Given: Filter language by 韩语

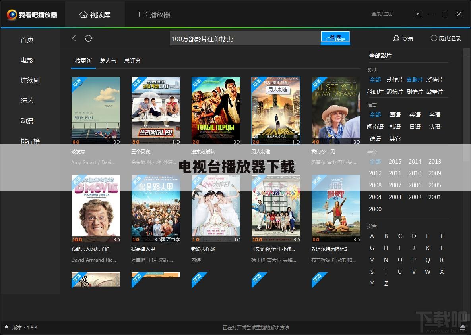Looking at the screenshot, I should tap(395, 127).
